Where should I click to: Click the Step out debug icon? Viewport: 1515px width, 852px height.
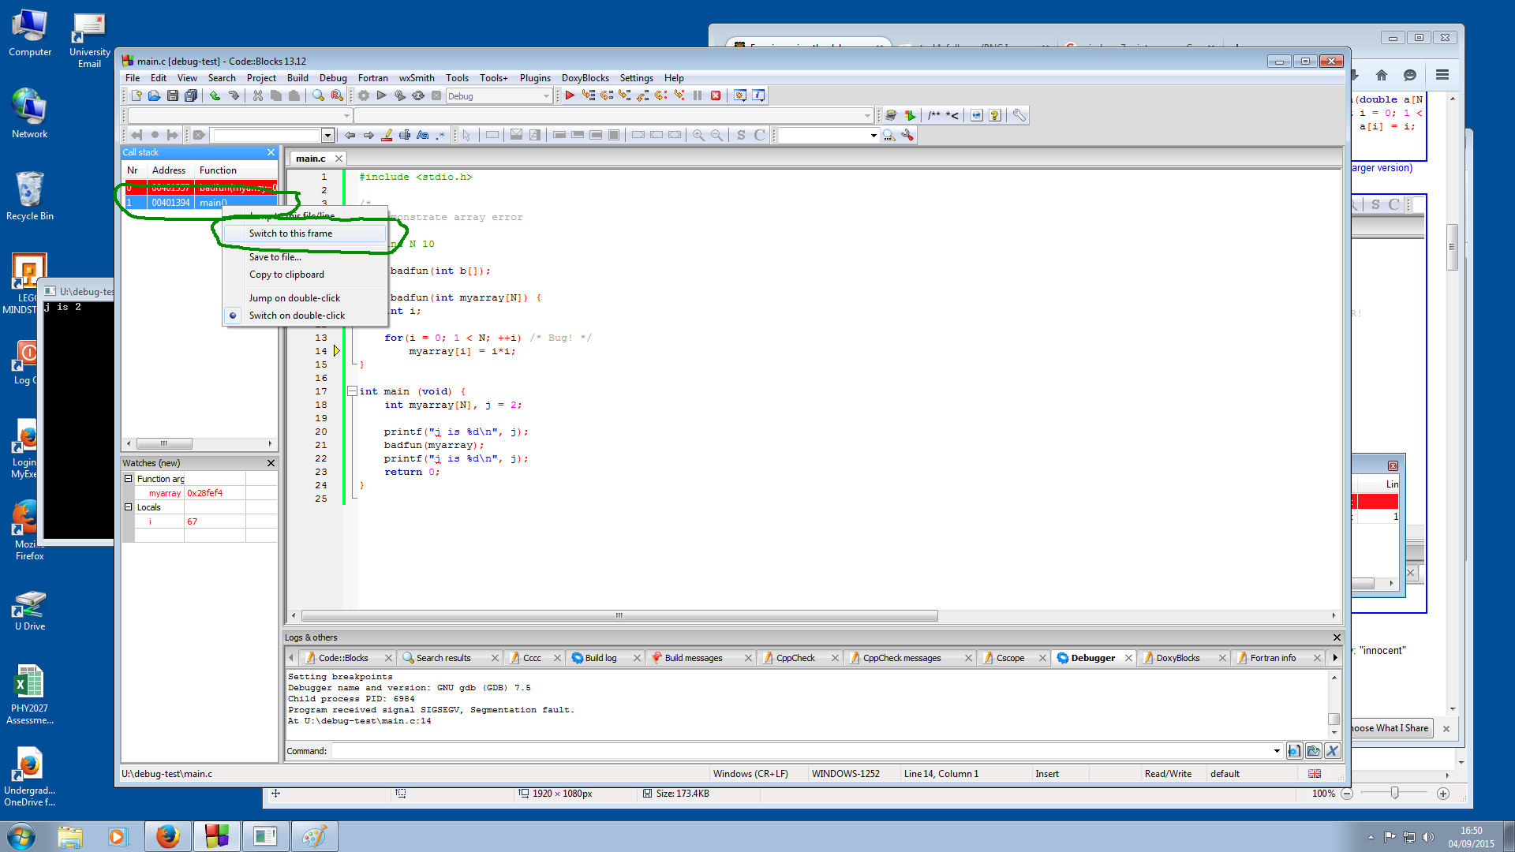(643, 95)
